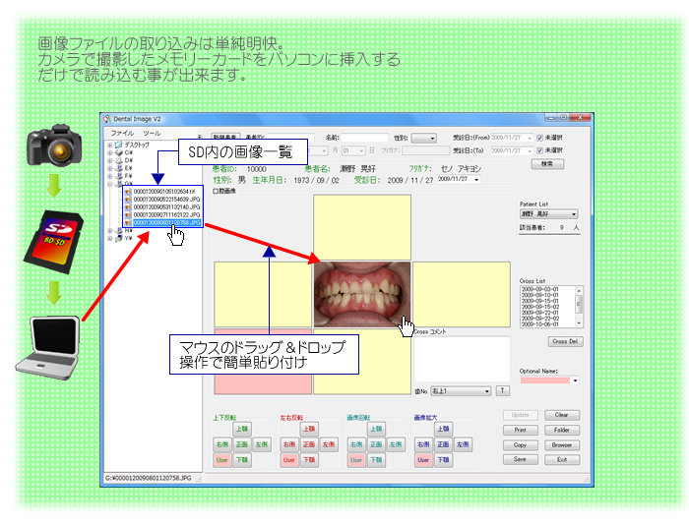This screenshot has height=526, width=689.
Task: Select the デスクトップ folder icon in tree
Action: [x=118, y=145]
